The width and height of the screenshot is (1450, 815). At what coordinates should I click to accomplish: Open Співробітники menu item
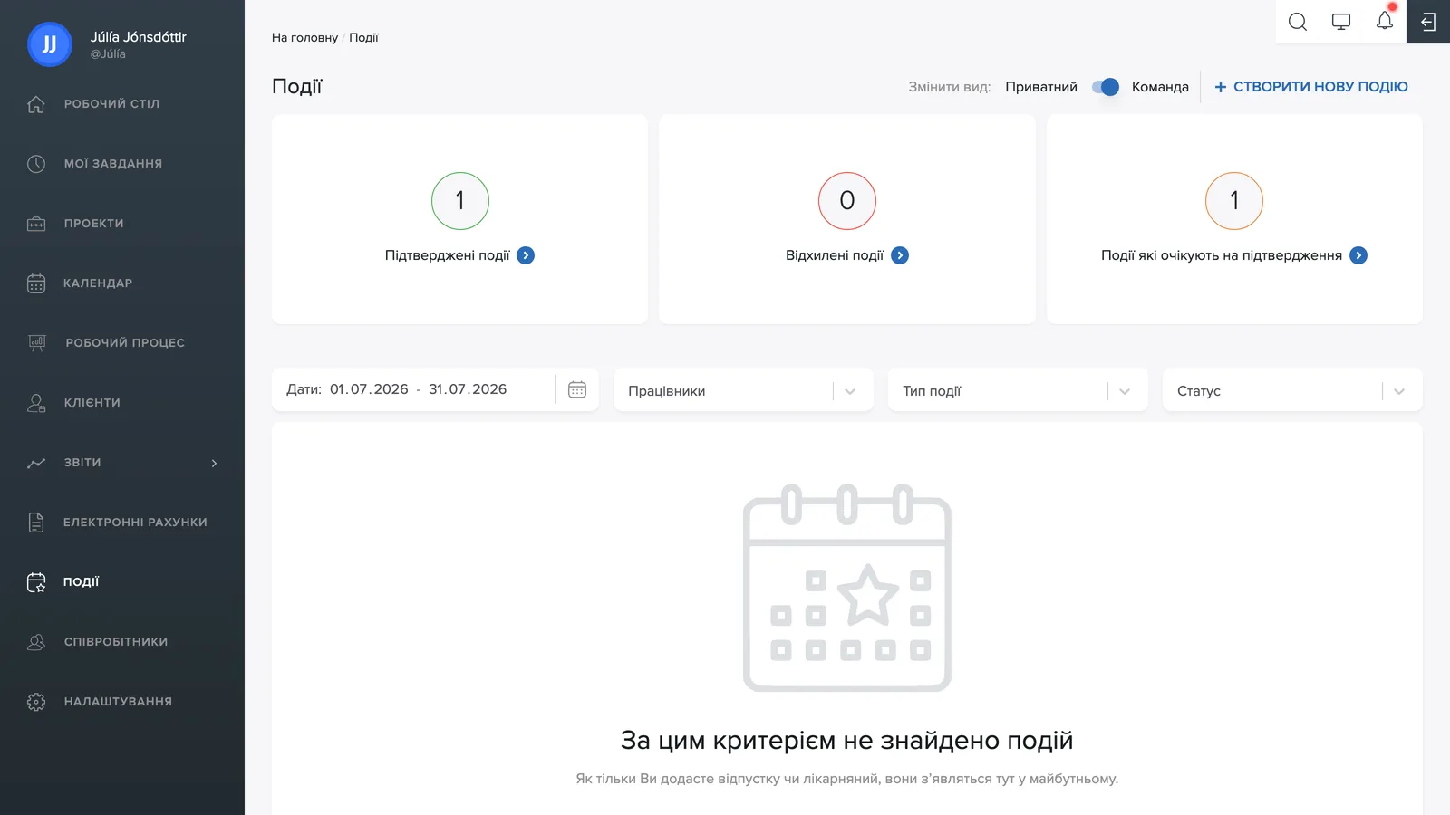pos(116,642)
